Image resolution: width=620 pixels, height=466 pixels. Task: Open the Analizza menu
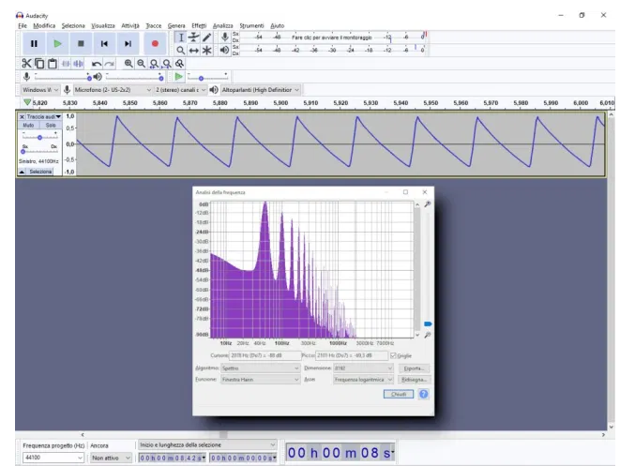[222, 25]
